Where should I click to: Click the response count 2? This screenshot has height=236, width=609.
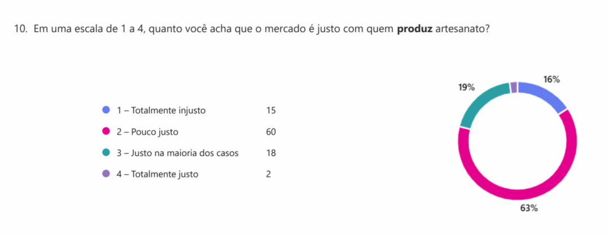click(x=268, y=174)
